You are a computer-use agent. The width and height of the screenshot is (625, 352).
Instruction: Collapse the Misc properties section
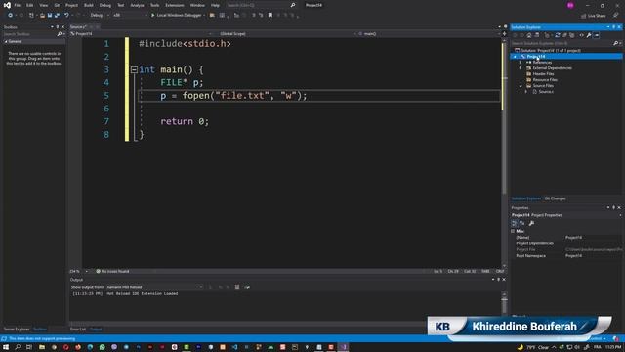(513, 231)
